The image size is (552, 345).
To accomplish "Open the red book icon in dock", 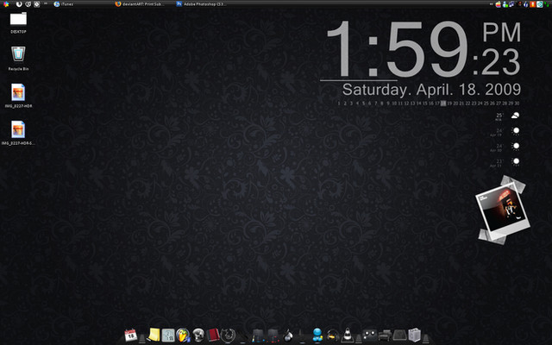I will click(x=212, y=334).
